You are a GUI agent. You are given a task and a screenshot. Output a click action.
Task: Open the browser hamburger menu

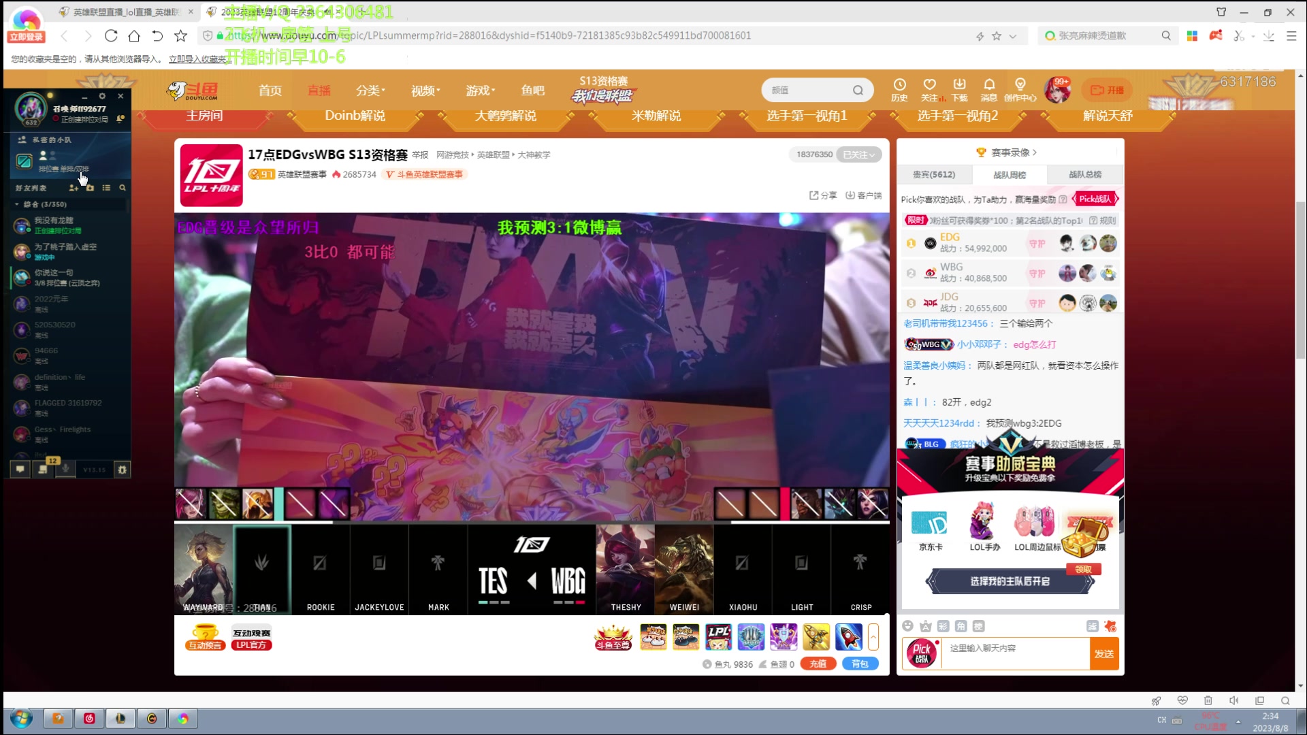point(1291,36)
